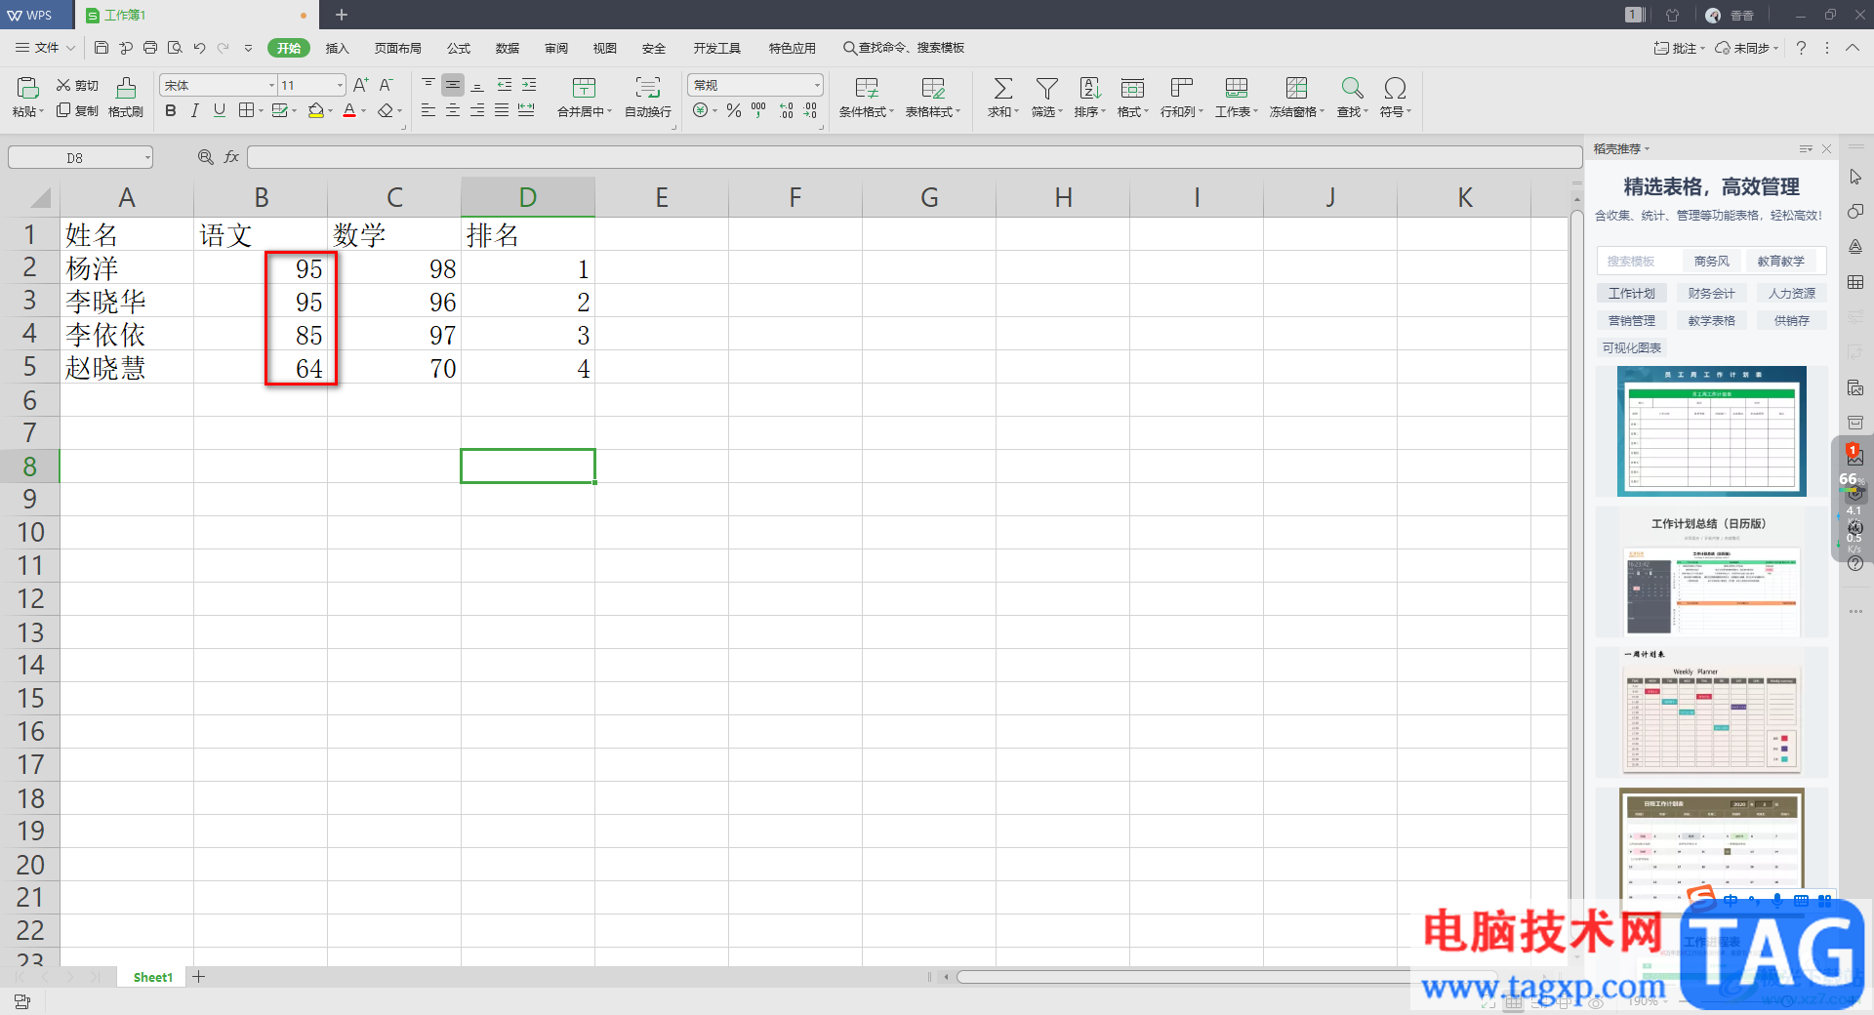Screen dimensions: 1874x1015
Task: Click the Sort icon
Action: pos(1089,89)
